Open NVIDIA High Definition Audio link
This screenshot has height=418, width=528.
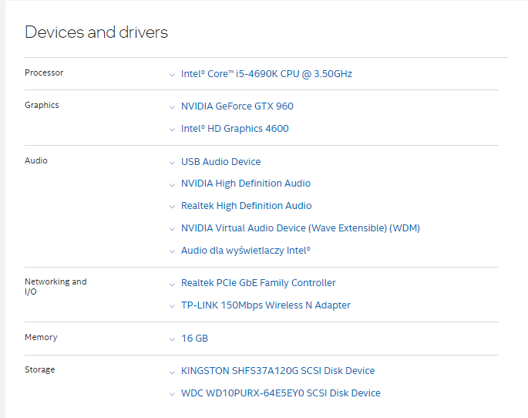246,184
